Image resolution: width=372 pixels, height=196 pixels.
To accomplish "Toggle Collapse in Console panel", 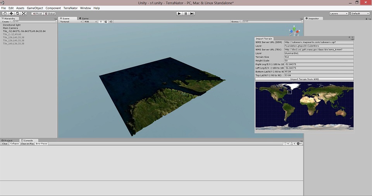I will pos(15,144).
